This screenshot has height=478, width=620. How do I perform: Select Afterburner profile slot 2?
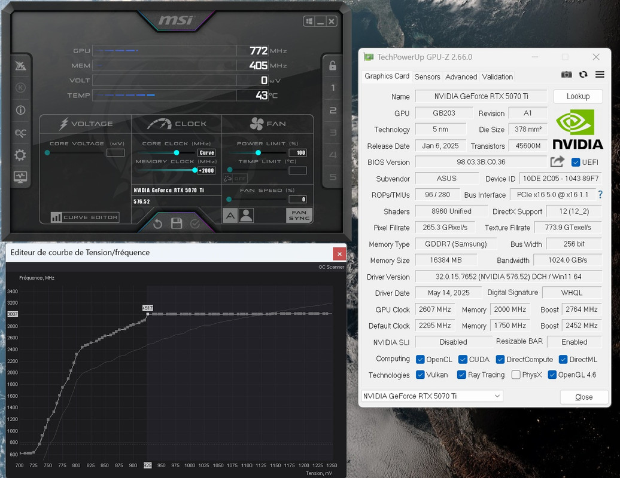(333, 110)
